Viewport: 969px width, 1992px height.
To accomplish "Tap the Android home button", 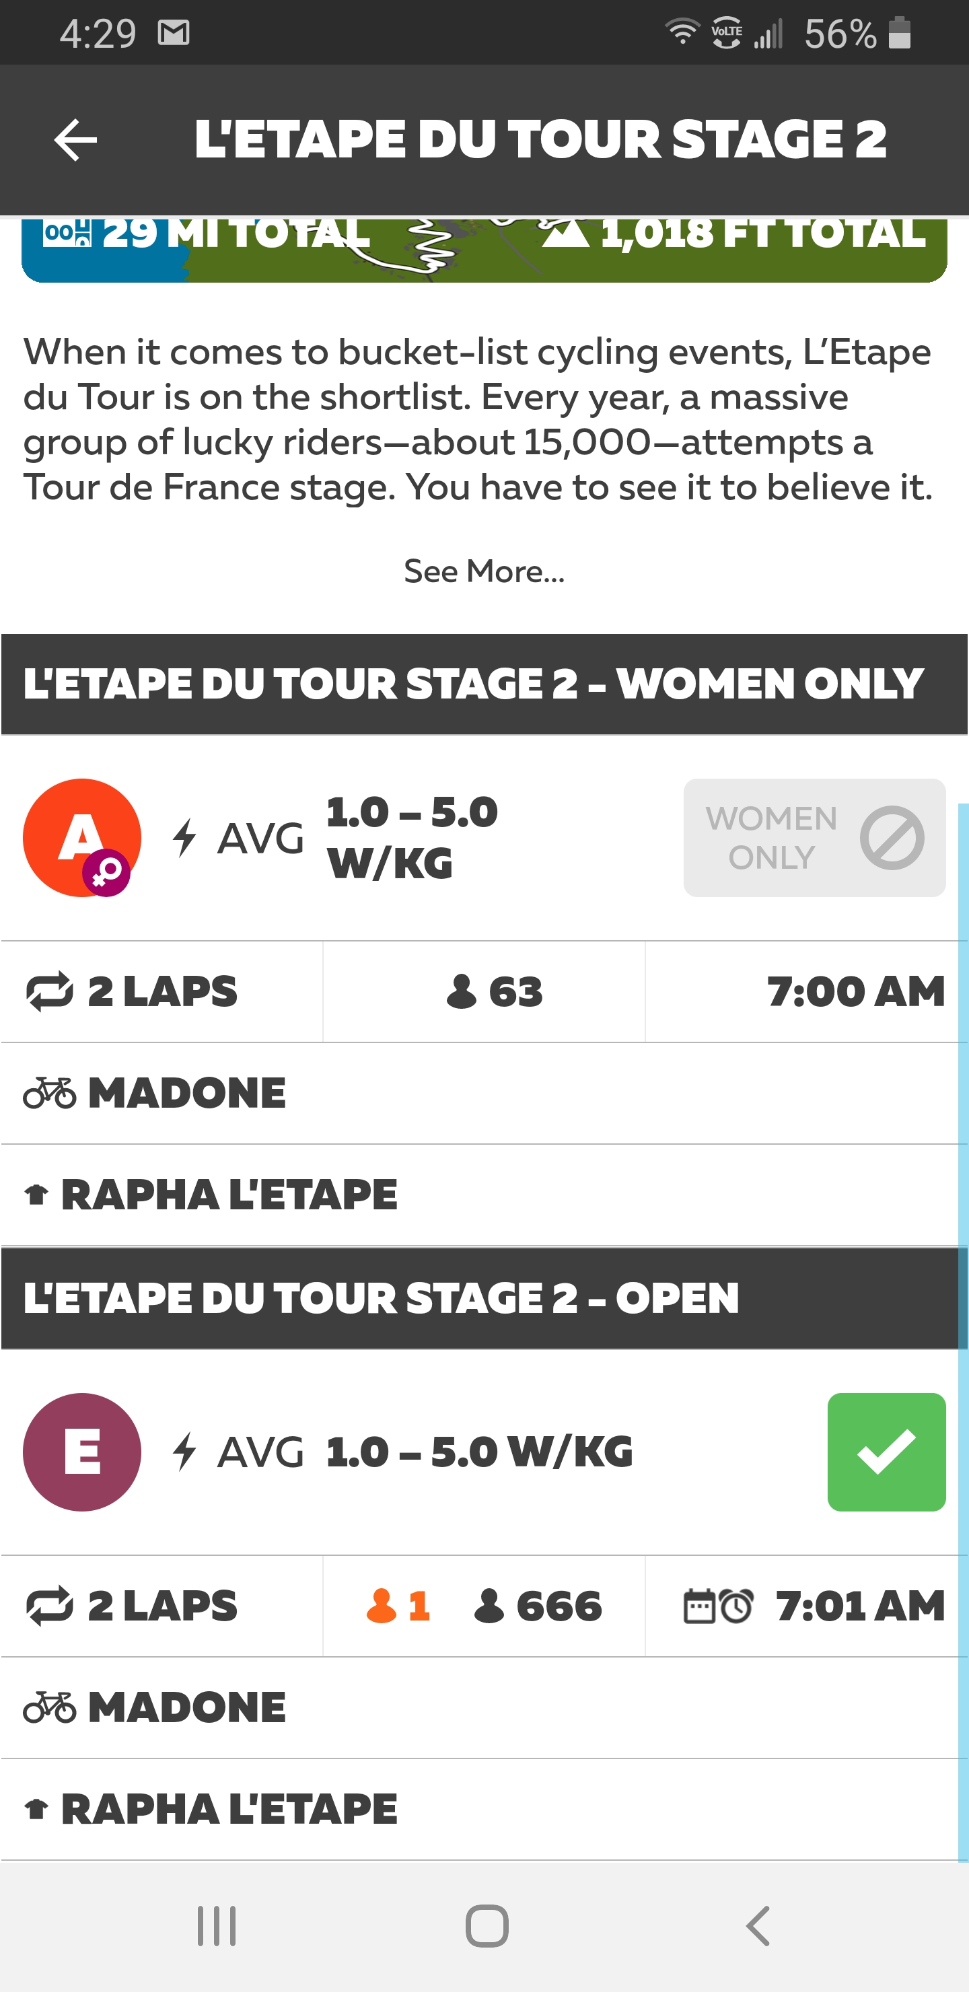I will [487, 1925].
